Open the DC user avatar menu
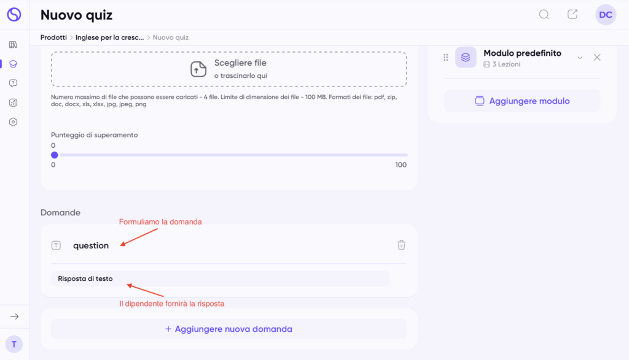The image size is (629, 360). [x=606, y=15]
